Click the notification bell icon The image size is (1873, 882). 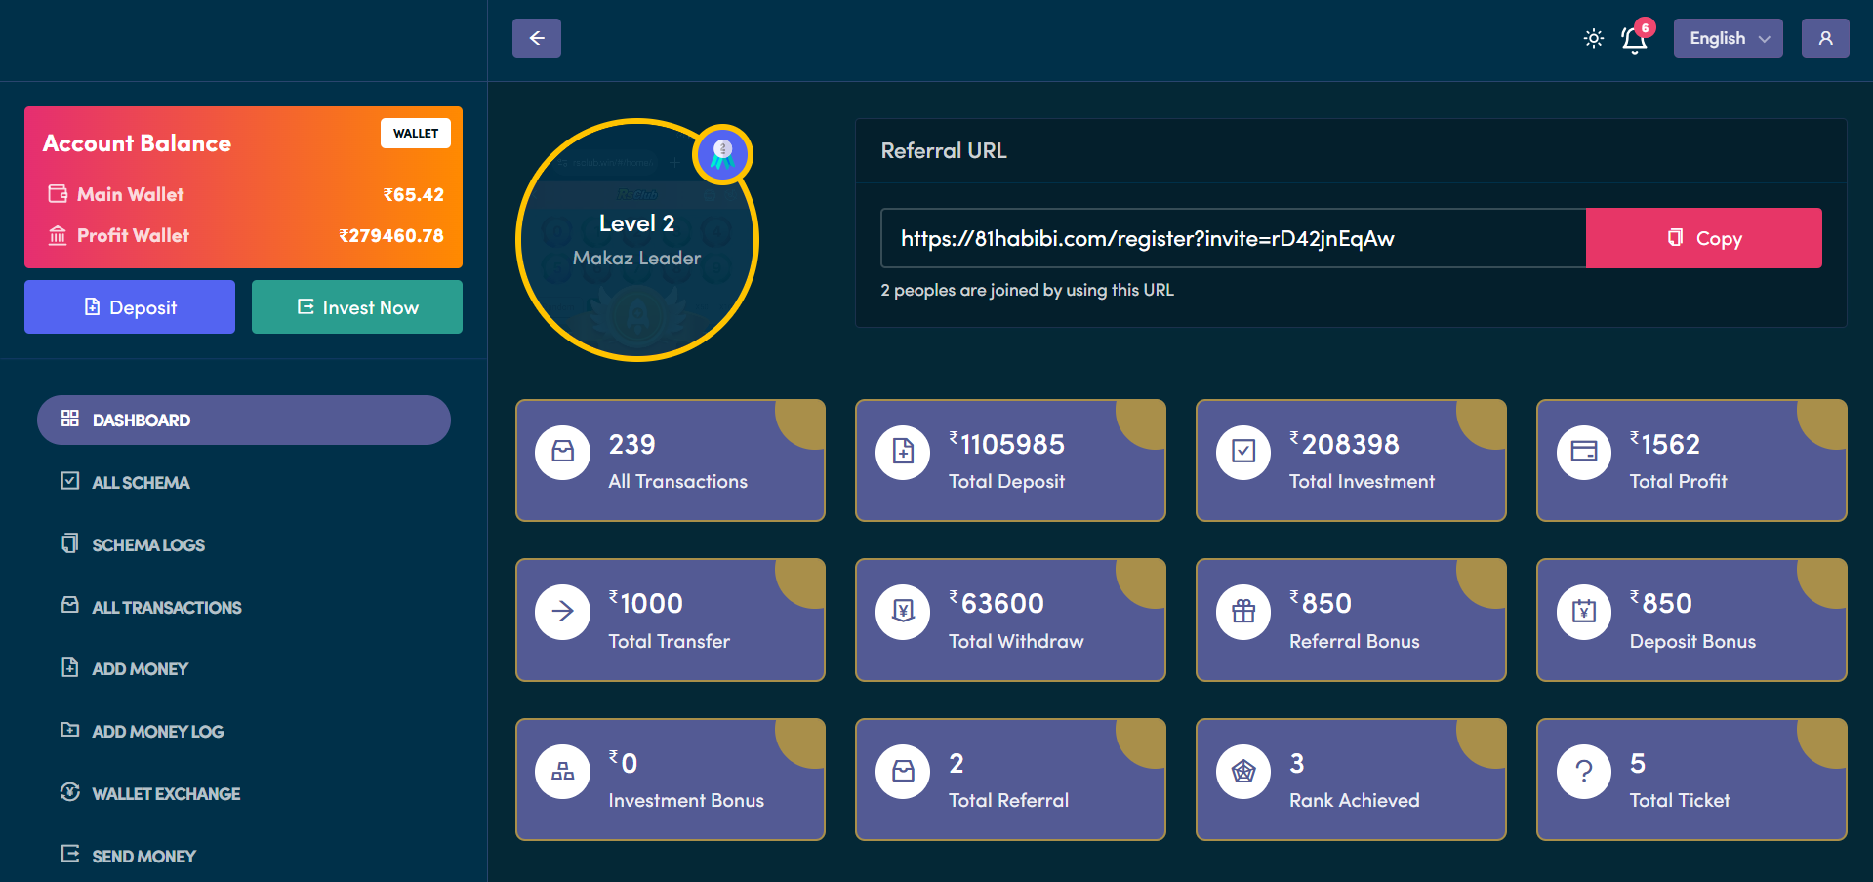pyautogui.click(x=1634, y=39)
